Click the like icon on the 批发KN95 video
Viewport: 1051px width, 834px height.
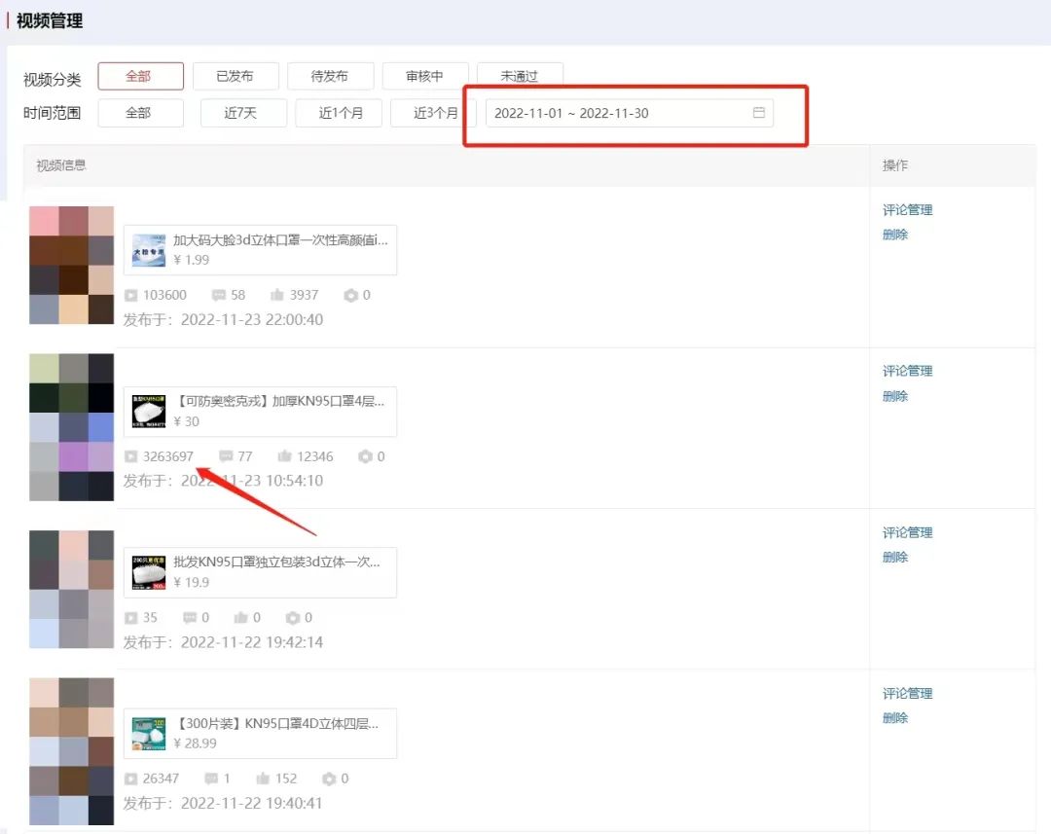click(x=241, y=617)
